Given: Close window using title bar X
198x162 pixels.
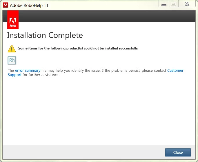Looking at the screenshot, I should point(187,4).
